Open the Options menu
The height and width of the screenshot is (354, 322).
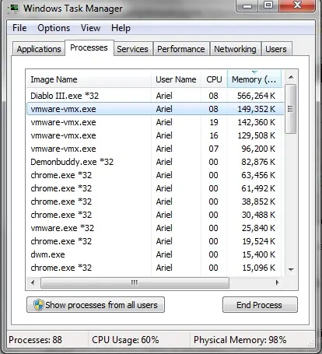pyautogui.click(x=54, y=28)
